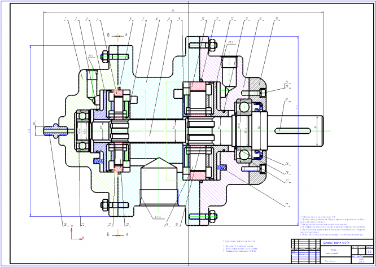Select the bottom Б–А section cut marker
The width and height of the screenshot is (376, 267).
pos(118,234)
